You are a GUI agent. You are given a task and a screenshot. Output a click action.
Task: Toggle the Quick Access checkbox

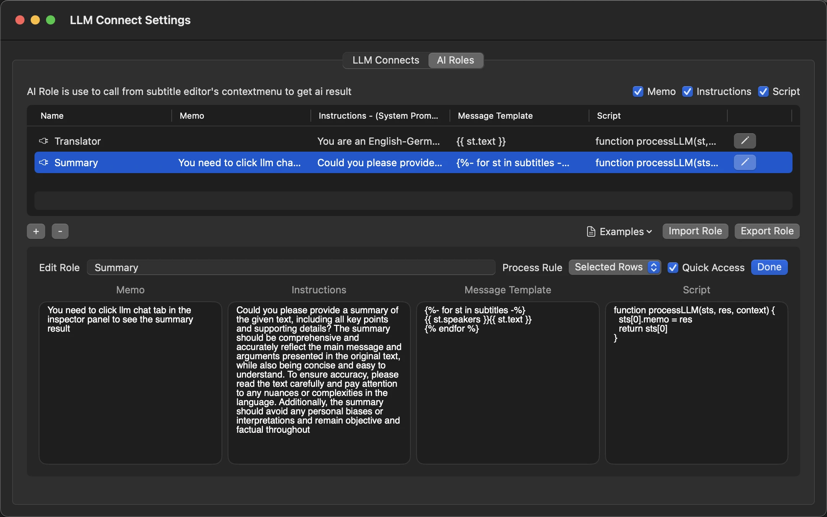[x=673, y=268]
